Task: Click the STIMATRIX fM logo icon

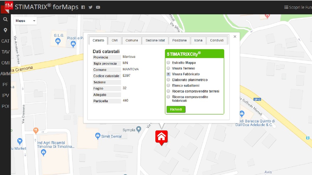Action: [7, 7]
